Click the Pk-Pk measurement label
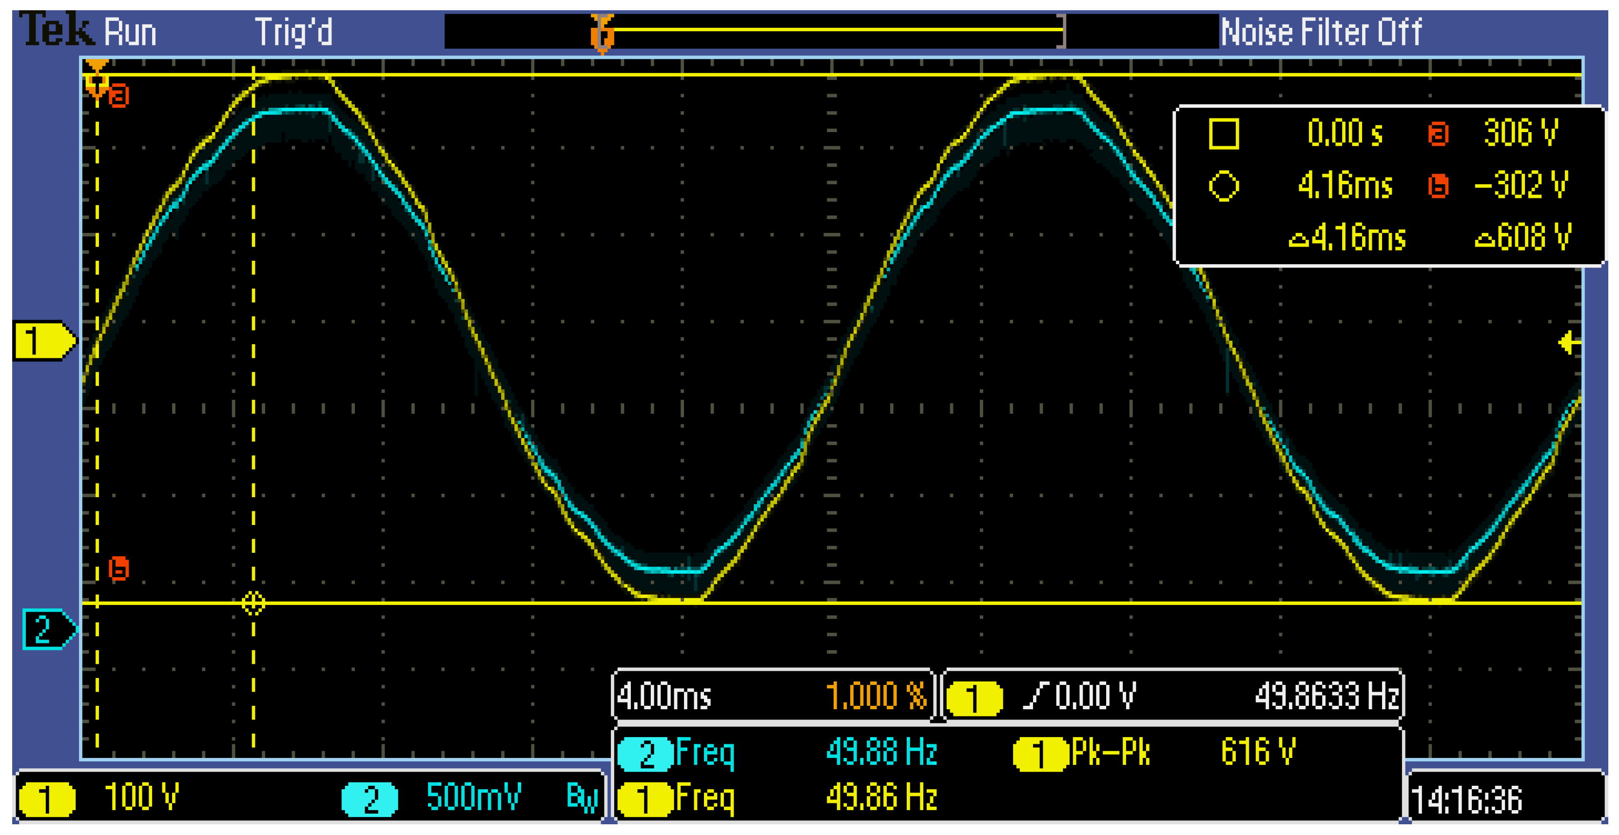1619x835 pixels. click(x=1111, y=752)
